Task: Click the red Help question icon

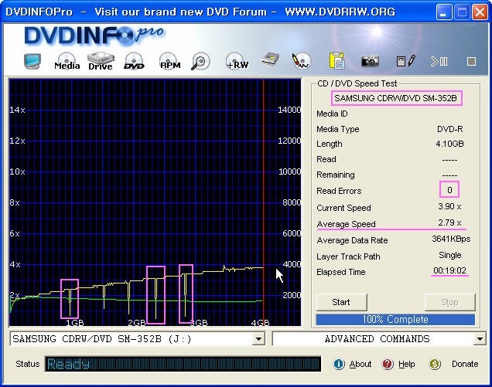Action: 388,364
